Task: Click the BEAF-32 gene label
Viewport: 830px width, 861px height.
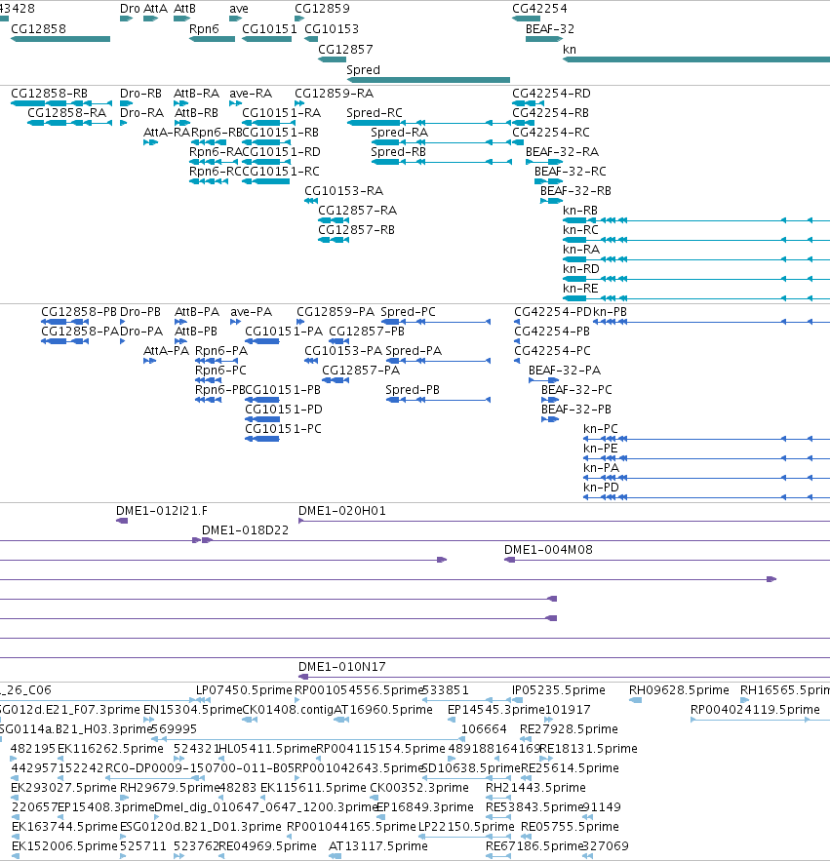Action: [550, 29]
